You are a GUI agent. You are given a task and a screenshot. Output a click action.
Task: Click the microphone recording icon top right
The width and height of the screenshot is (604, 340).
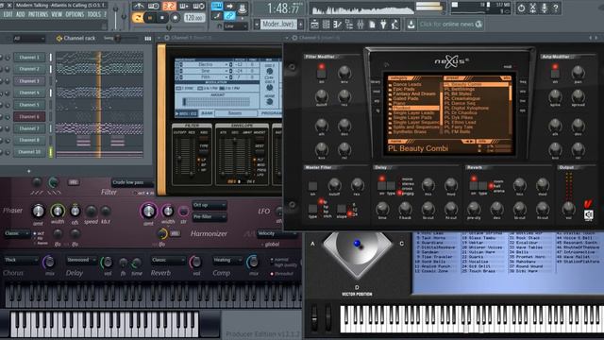[x=545, y=8]
